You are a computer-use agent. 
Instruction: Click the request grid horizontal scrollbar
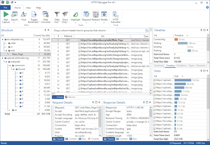tap(72, 94)
